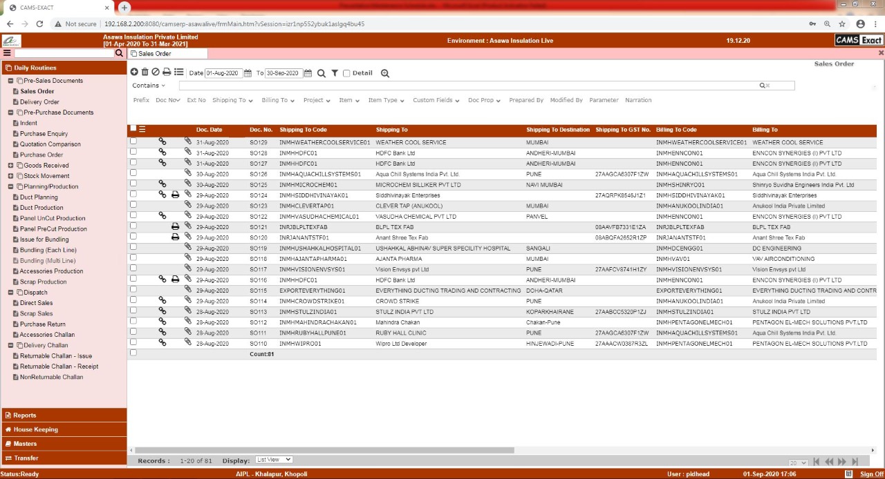Click printer icon on SO124 row

(175, 195)
